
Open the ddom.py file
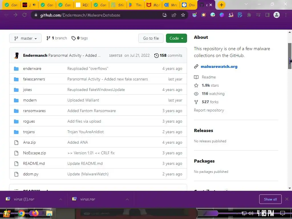pyautogui.click(x=31, y=174)
